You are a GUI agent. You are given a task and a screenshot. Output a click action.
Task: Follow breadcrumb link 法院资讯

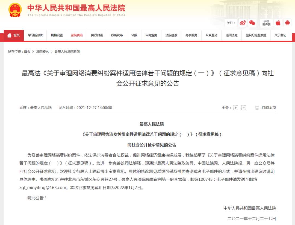coord(42,52)
